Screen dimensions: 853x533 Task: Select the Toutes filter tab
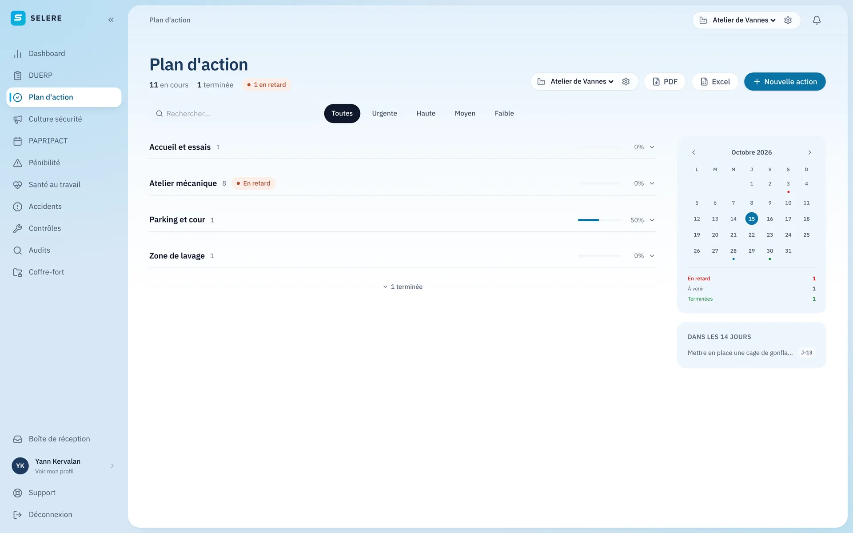(342, 113)
